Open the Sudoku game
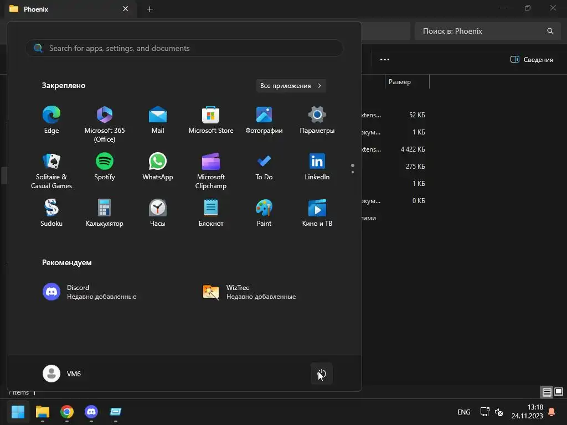 (x=51, y=213)
